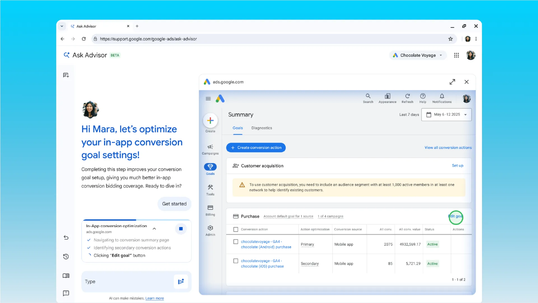This screenshot has height=303, width=538.
Task: Click the browser back arrow
Action: click(62, 39)
